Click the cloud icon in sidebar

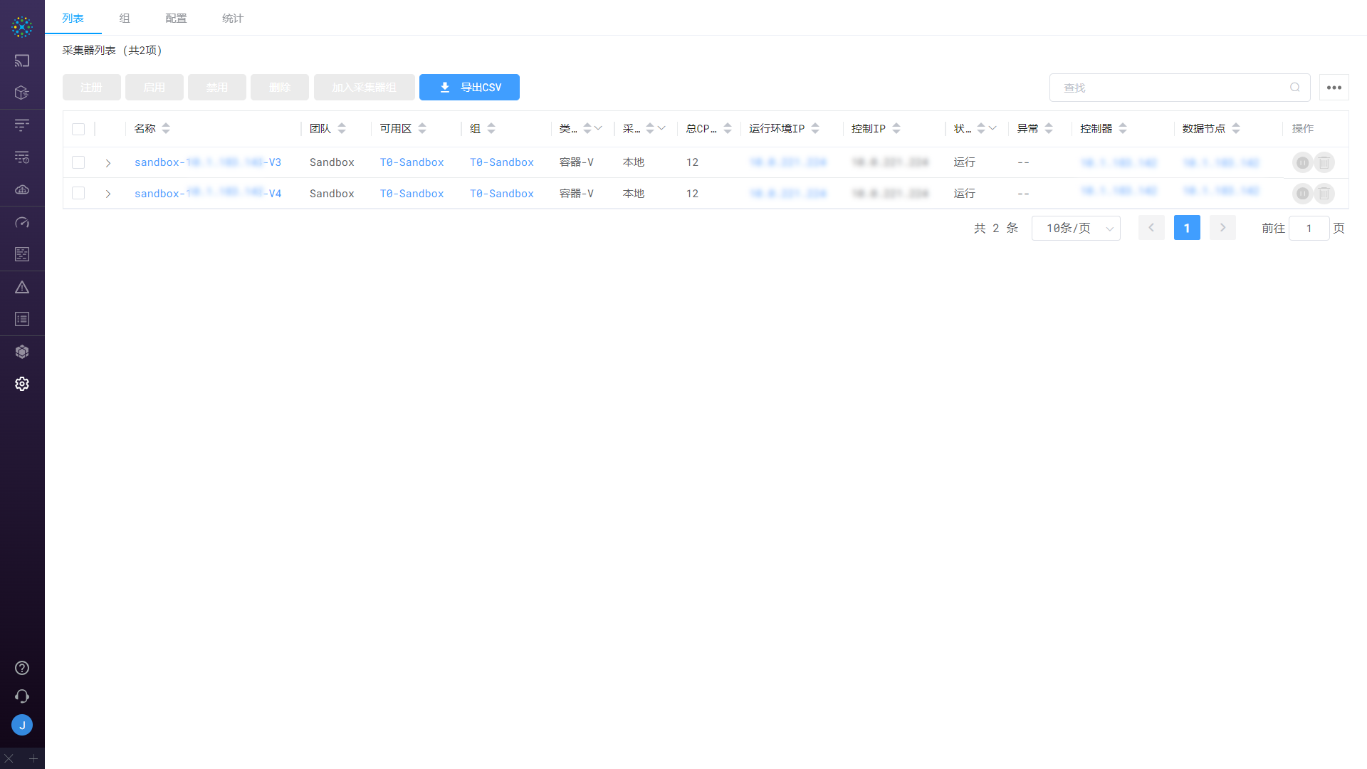tap(22, 189)
